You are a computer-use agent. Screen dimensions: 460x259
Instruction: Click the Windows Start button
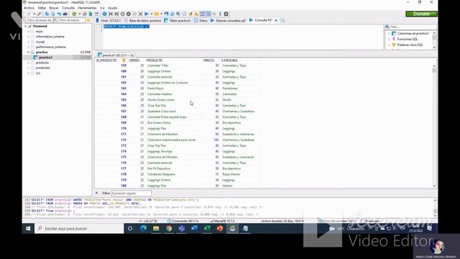28,228
